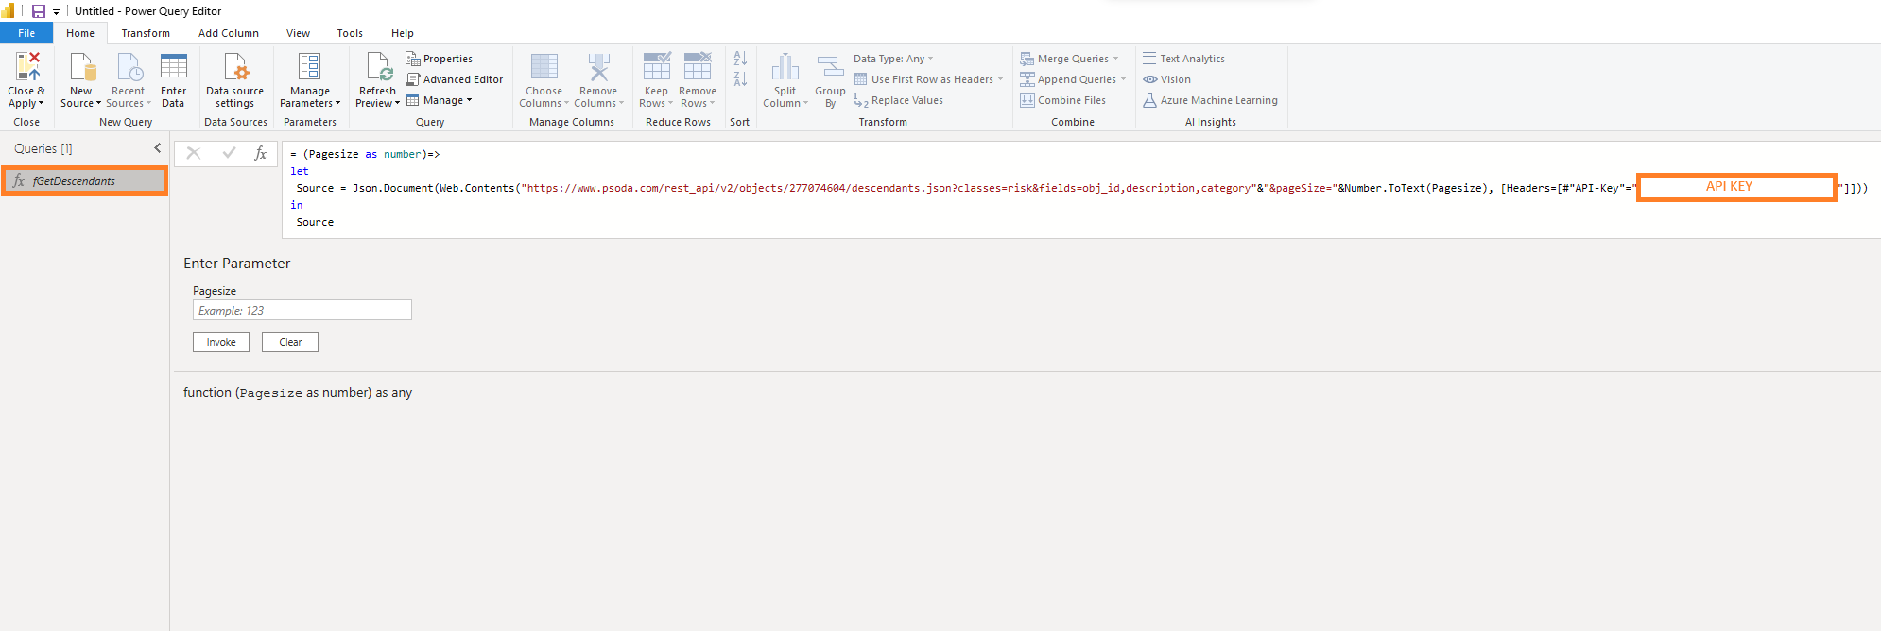1881x631 pixels.
Task: Open Vision AI insights
Action: pos(1166,79)
